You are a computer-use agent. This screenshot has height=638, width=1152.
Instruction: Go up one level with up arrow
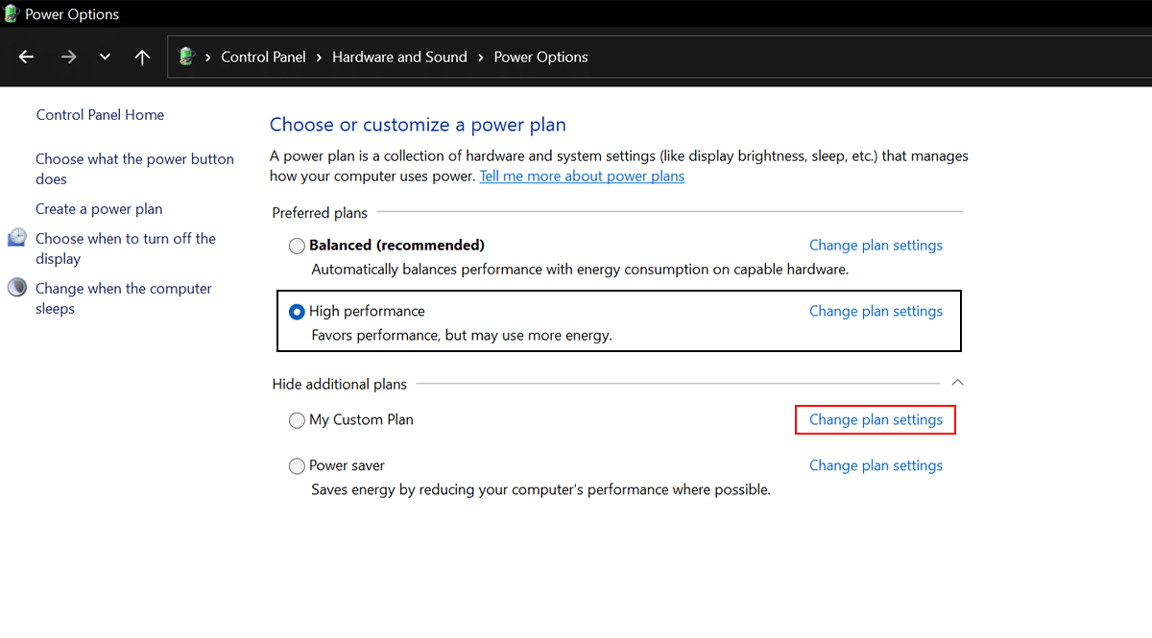click(x=142, y=57)
